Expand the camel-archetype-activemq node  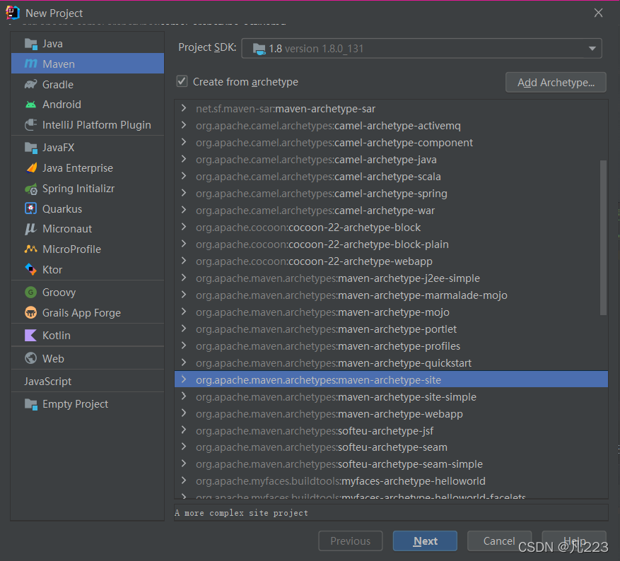[x=184, y=125]
